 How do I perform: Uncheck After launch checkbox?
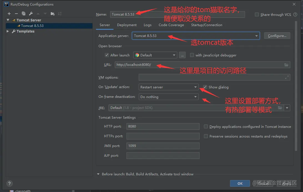tap(107, 55)
